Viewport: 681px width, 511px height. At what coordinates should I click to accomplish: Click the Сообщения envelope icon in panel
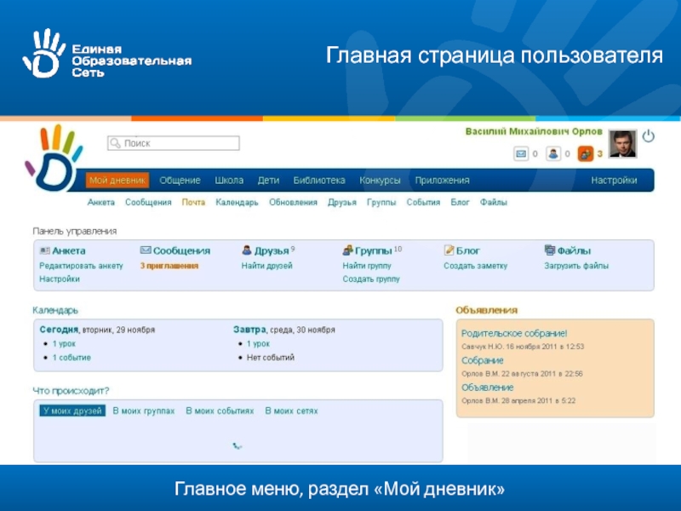146,250
